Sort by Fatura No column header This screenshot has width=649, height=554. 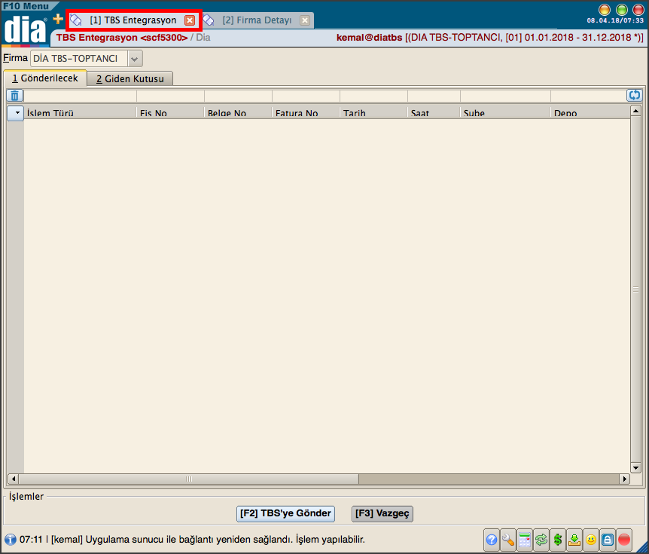tap(306, 113)
